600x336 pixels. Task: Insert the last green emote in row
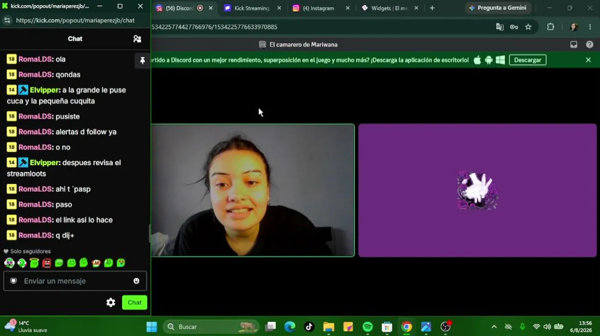click(x=121, y=263)
